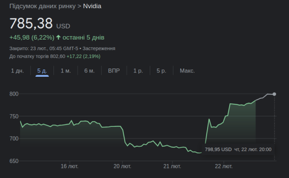Switch chart to 1 м. range
Image resolution: width=289 pixels, height=178 pixels.
point(66,71)
